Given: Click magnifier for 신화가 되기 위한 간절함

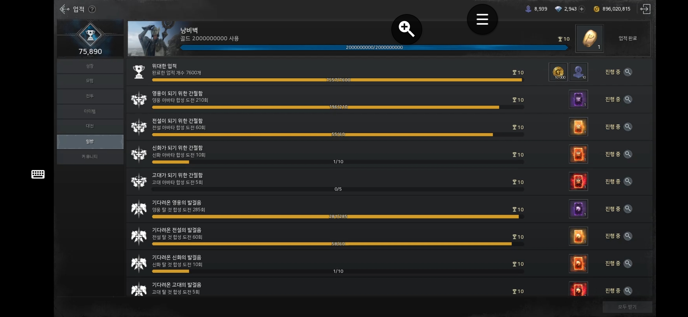Looking at the screenshot, I should tap(628, 154).
